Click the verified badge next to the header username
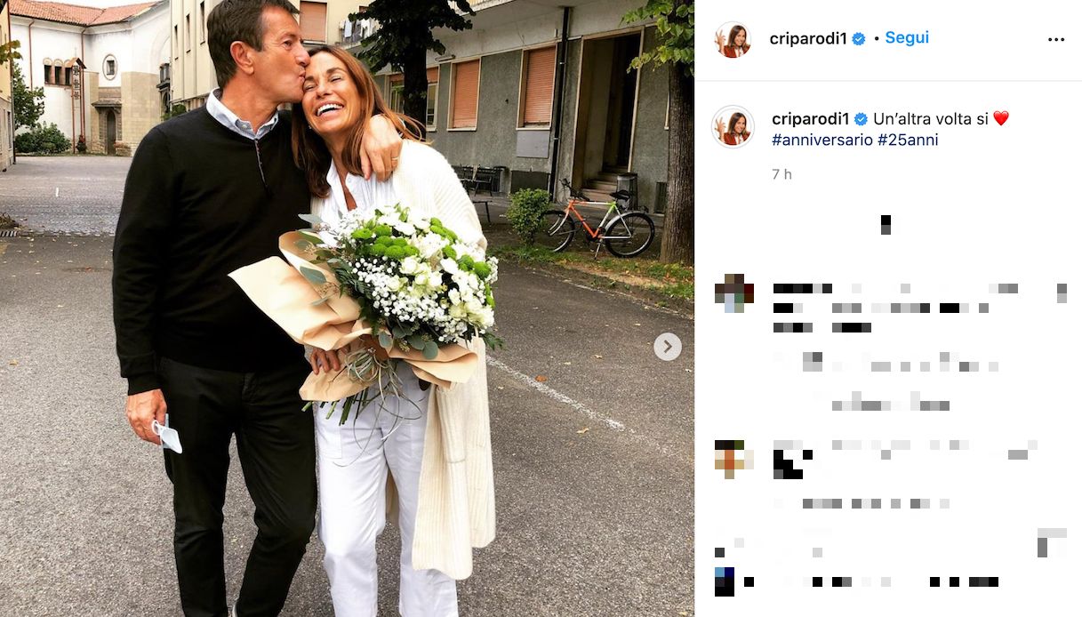This screenshot has width=1082, height=617. click(x=859, y=39)
